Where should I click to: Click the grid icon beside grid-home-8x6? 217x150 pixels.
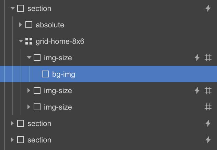pyautogui.click(x=29, y=41)
